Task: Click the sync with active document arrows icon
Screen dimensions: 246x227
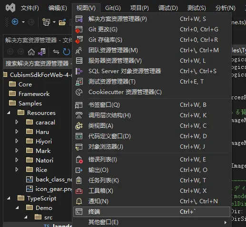Action: [56, 52]
